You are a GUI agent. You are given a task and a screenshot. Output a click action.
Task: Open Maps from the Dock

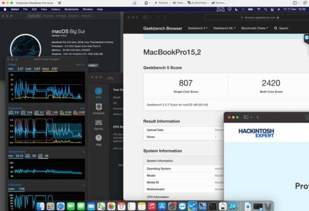coord(101,206)
